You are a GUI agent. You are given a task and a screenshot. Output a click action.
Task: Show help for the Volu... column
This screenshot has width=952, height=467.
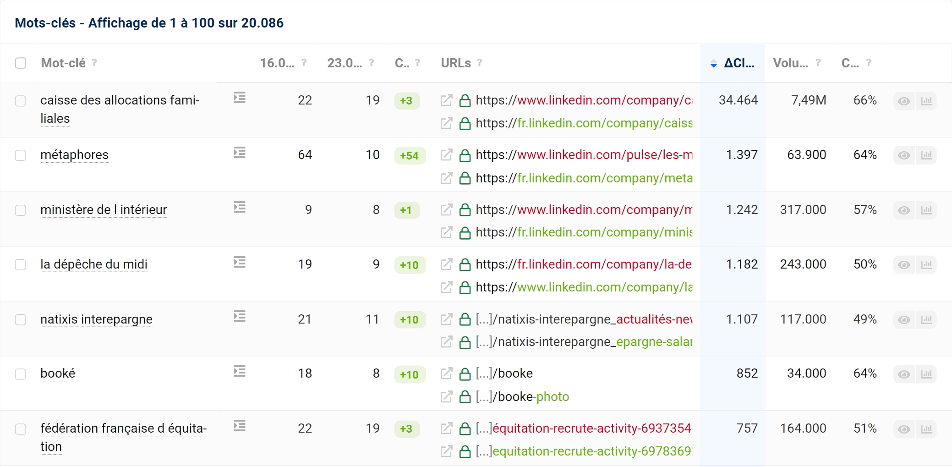coord(818,62)
